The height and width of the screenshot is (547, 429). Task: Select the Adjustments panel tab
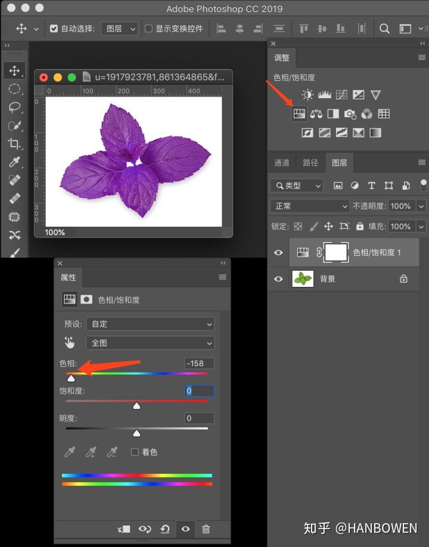[282, 58]
